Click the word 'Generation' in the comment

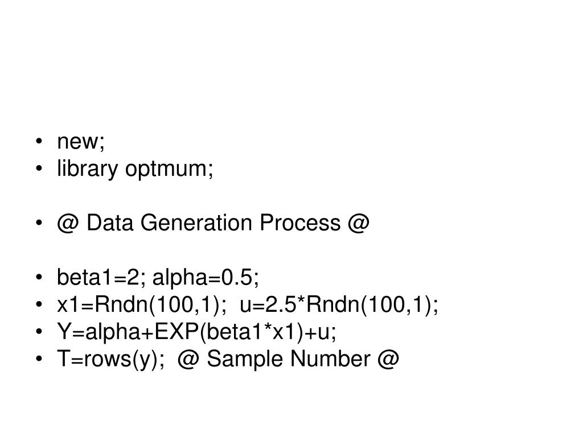click(x=196, y=223)
